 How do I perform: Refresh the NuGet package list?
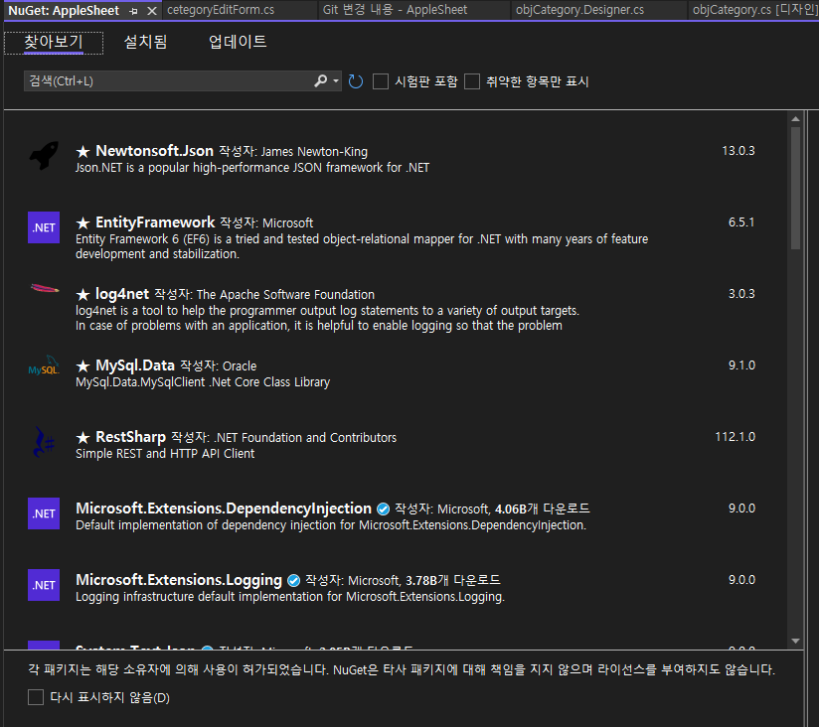pos(356,81)
